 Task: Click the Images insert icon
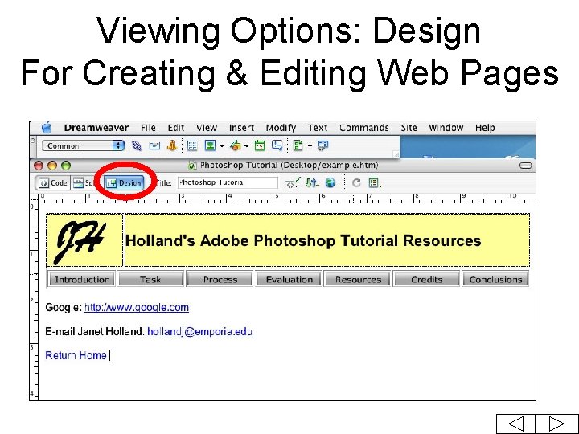tap(210, 145)
